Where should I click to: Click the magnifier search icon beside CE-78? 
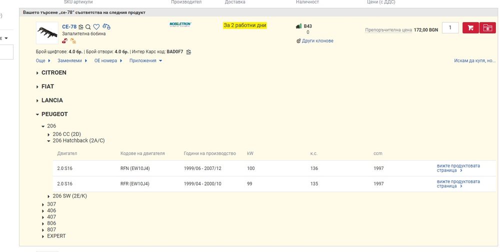88,27
